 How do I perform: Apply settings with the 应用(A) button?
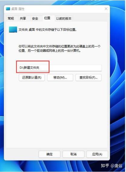click(x=97, y=154)
